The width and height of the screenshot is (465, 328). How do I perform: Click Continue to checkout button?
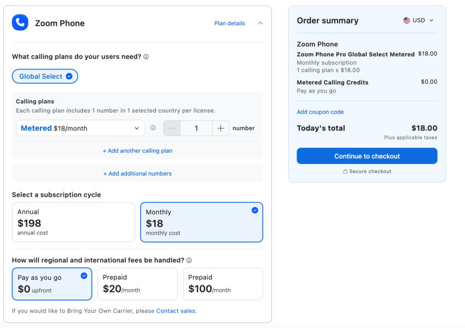pos(367,156)
